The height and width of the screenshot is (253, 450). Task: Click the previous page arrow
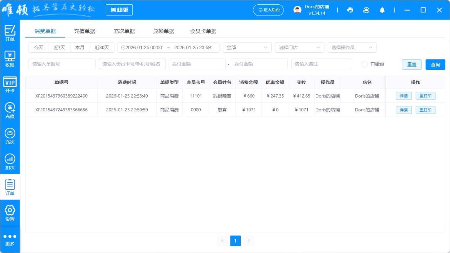click(222, 241)
